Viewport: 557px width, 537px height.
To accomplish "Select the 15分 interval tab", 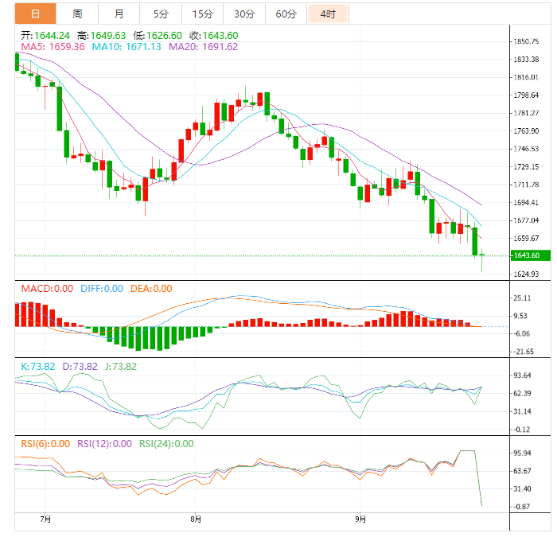I will tap(203, 14).
